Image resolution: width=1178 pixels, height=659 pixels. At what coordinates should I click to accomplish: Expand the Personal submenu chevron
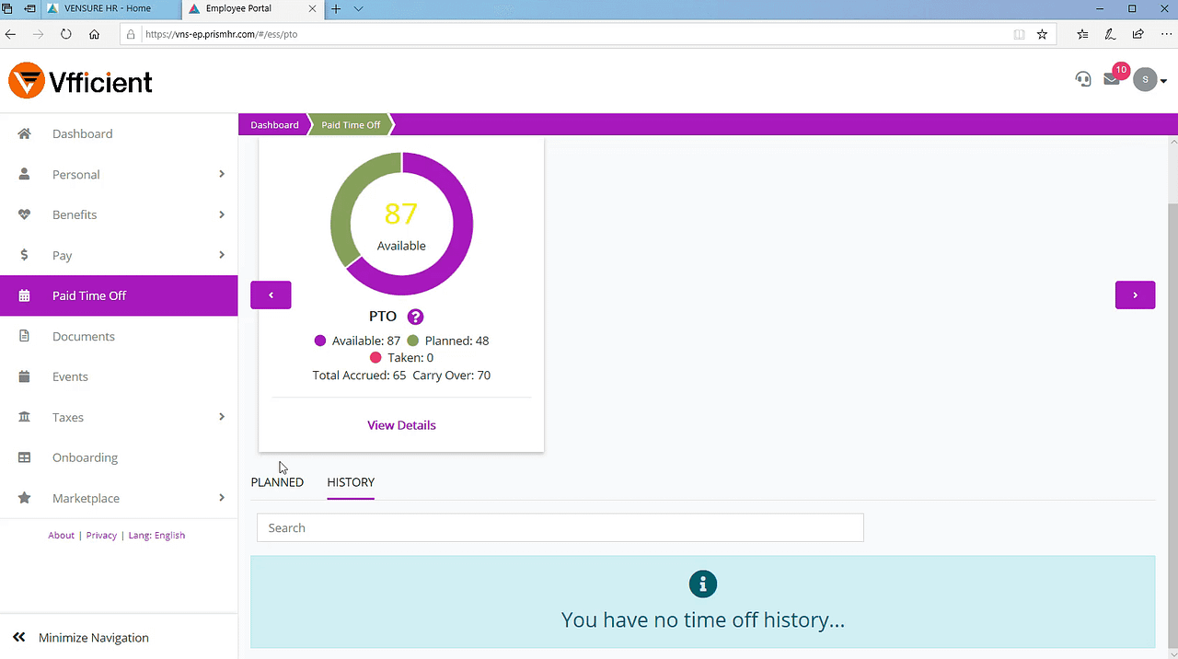coord(222,174)
